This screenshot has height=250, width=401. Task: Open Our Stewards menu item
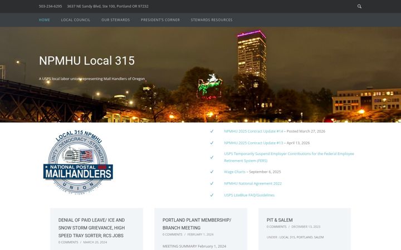coord(116,20)
